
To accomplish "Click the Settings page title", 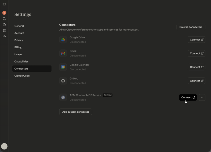I will pyautogui.click(x=23, y=14).
